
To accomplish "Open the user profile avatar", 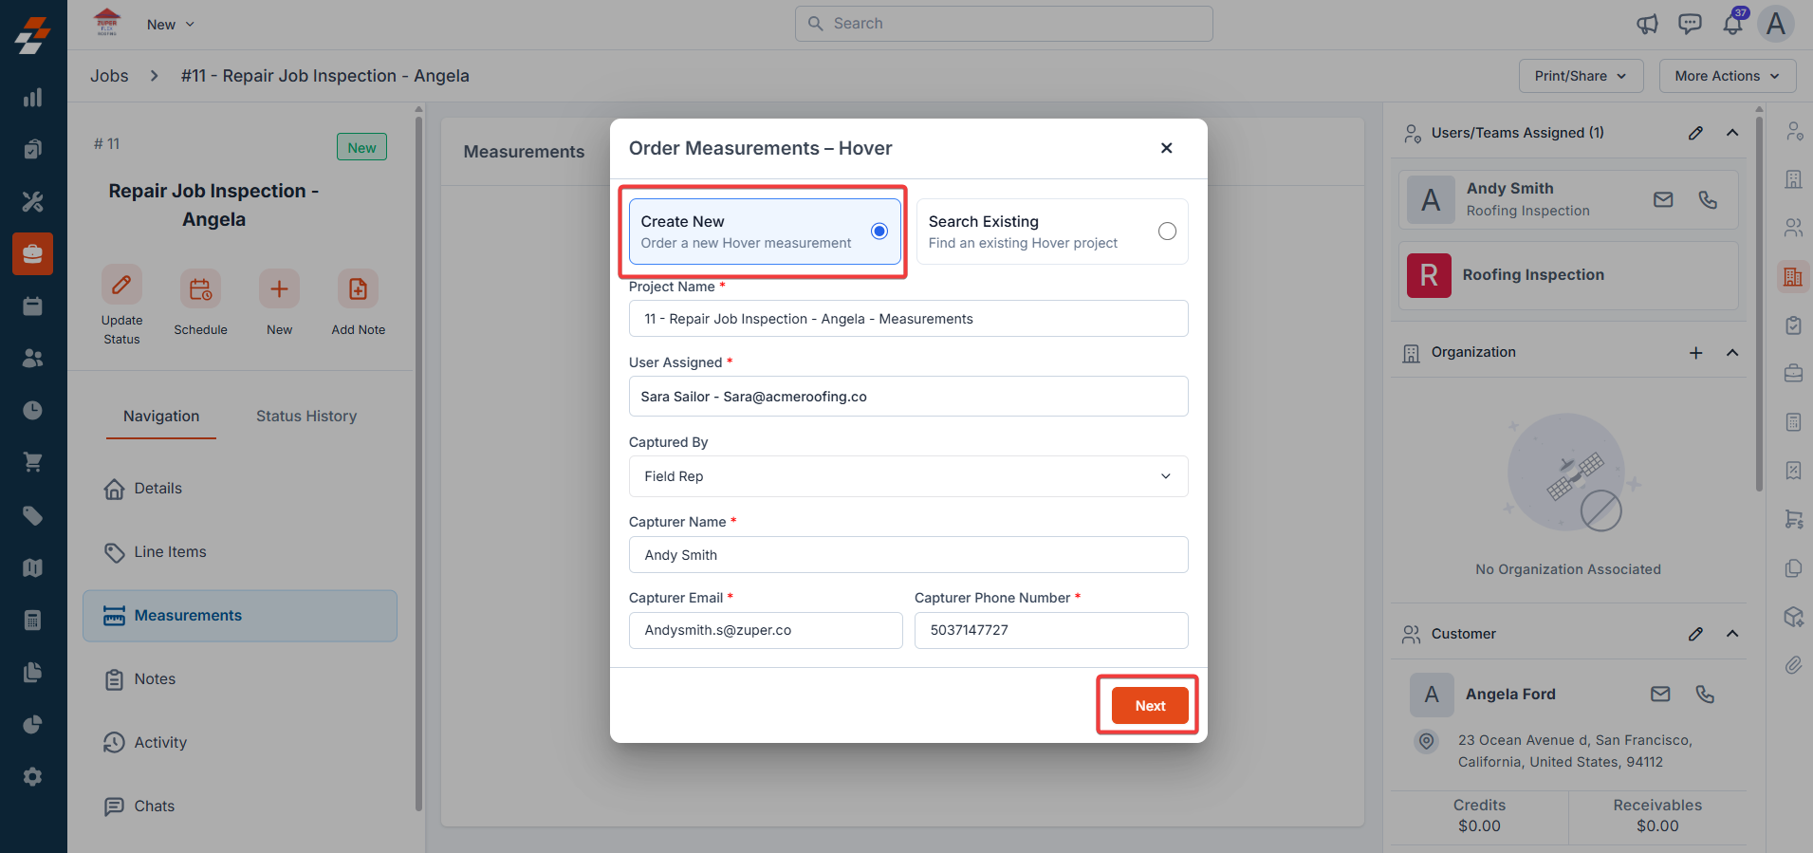I will [x=1776, y=24].
